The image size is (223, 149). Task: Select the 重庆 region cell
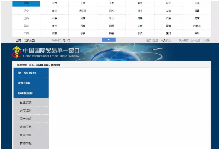140,3
